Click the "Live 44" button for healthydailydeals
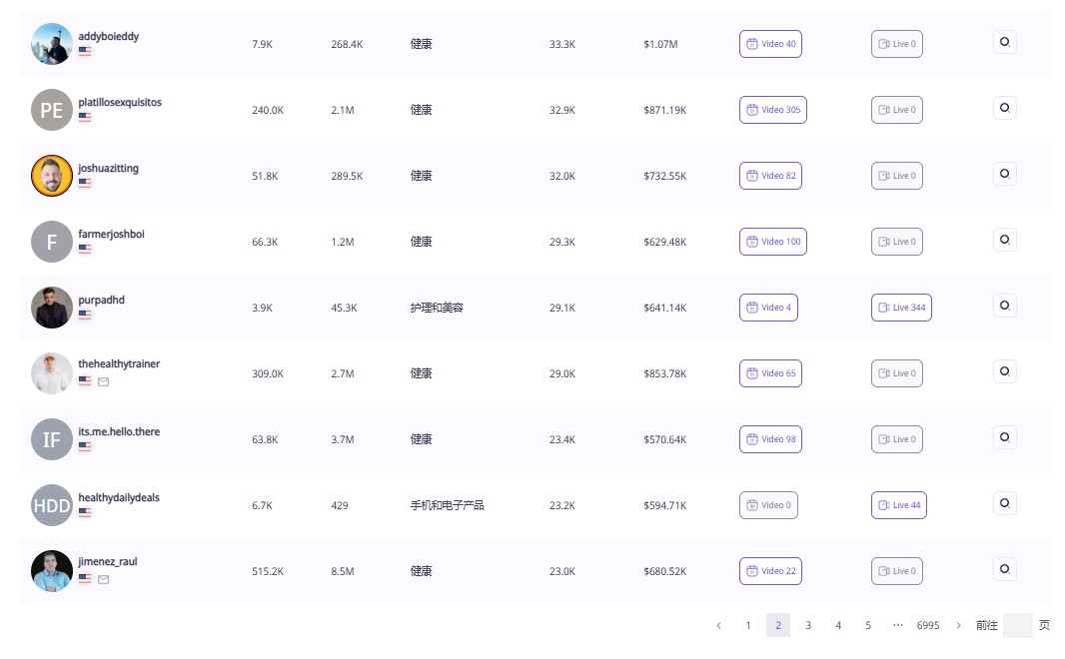 coord(898,505)
